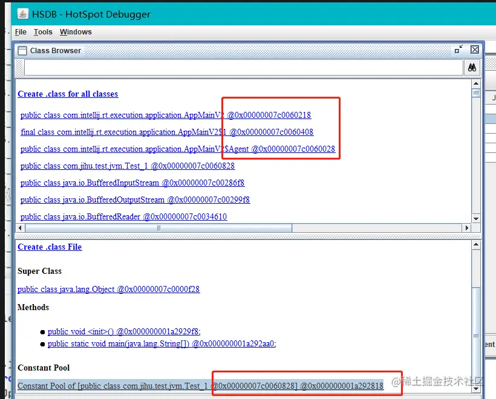Click the binoculars search icon
The height and width of the screenshot is (399, 496).
coord(472,67)
